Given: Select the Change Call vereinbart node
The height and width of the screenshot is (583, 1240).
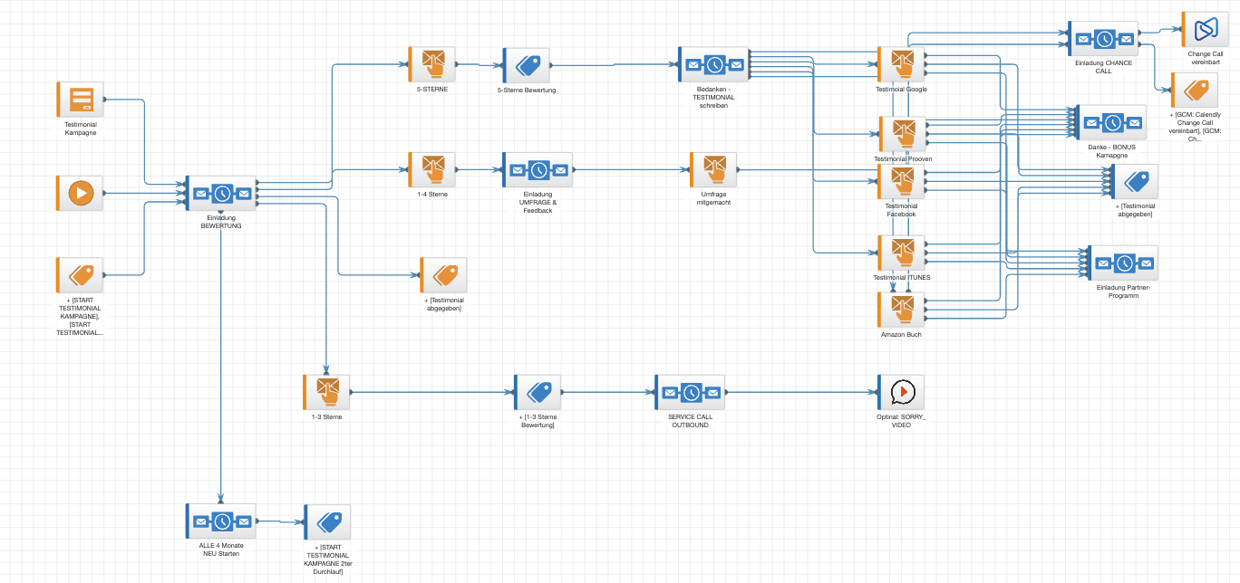Looking at the screenshot, I should (x=1205, y=30).
